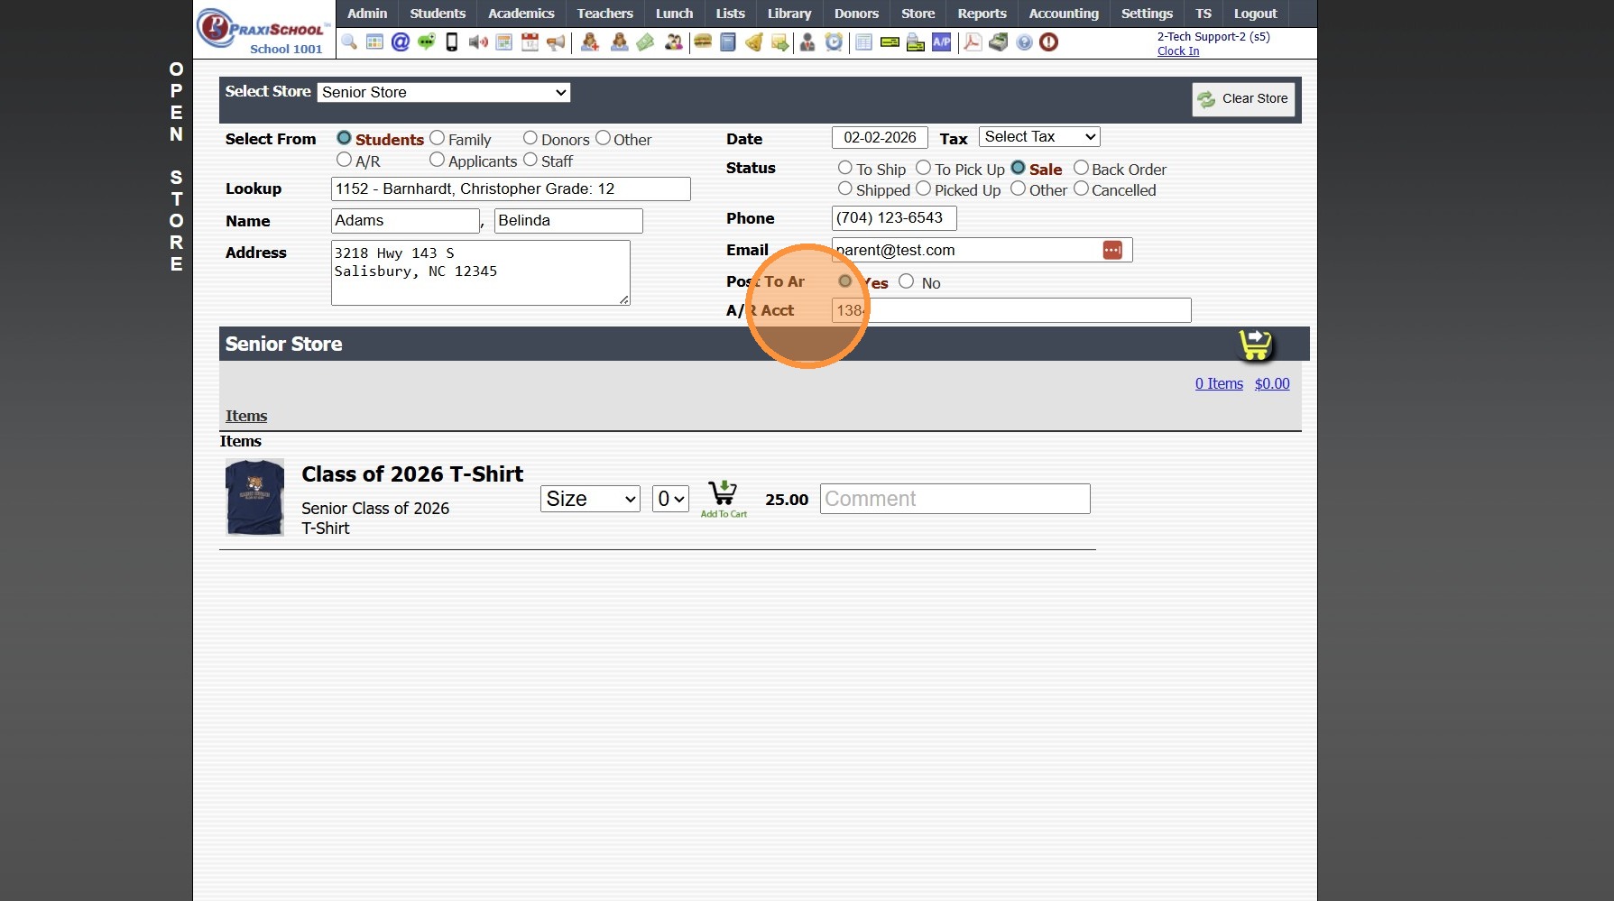
Task: Open the Academics menu
Action: pyautogui.click(x=521, y=14)
